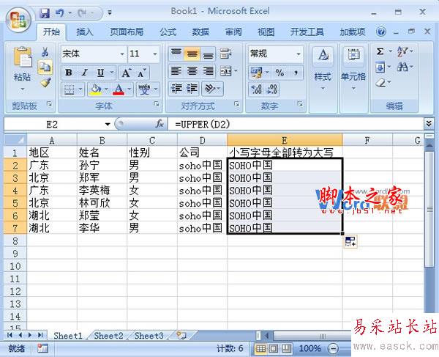The width and height of the screenshot is (439, 357).
Task: Click Merge and Center icon
Action: [x=226, y=71]
